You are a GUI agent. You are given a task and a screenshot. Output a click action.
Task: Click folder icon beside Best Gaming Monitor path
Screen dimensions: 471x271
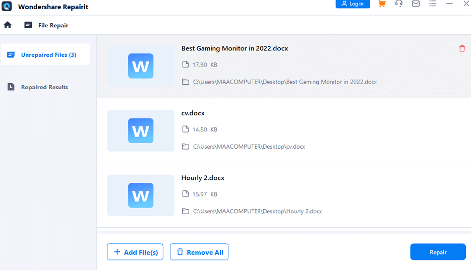click(186, 82)
